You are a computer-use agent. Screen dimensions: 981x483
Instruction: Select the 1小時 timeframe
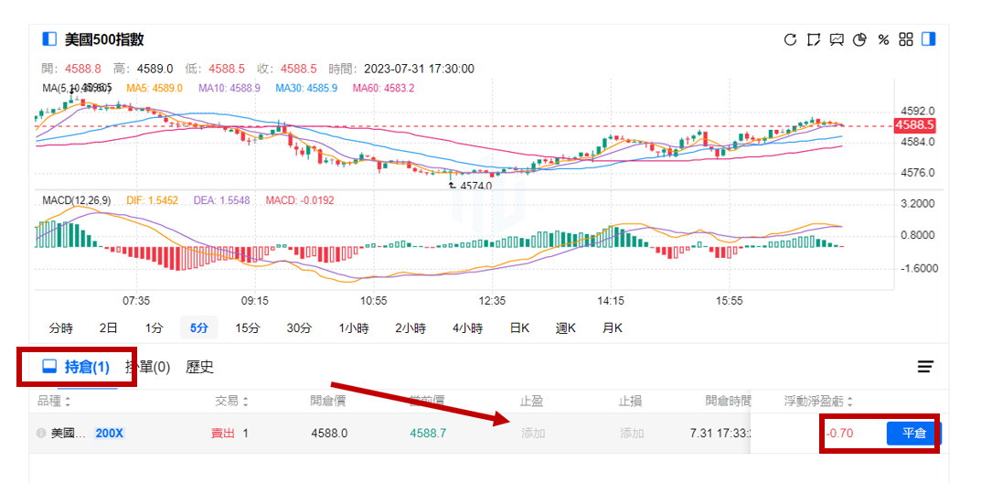354,327
